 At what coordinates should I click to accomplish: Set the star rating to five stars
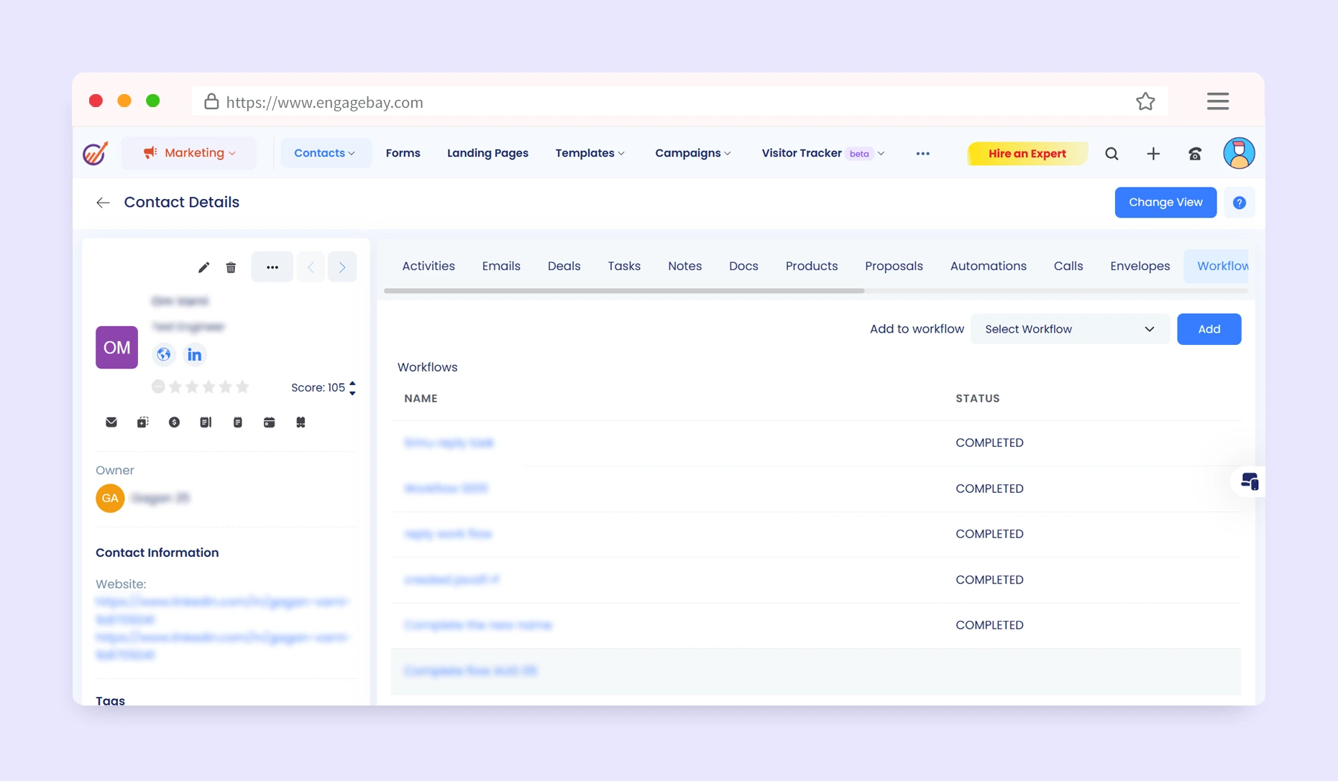pyautogui.click(x=242, y=387)
